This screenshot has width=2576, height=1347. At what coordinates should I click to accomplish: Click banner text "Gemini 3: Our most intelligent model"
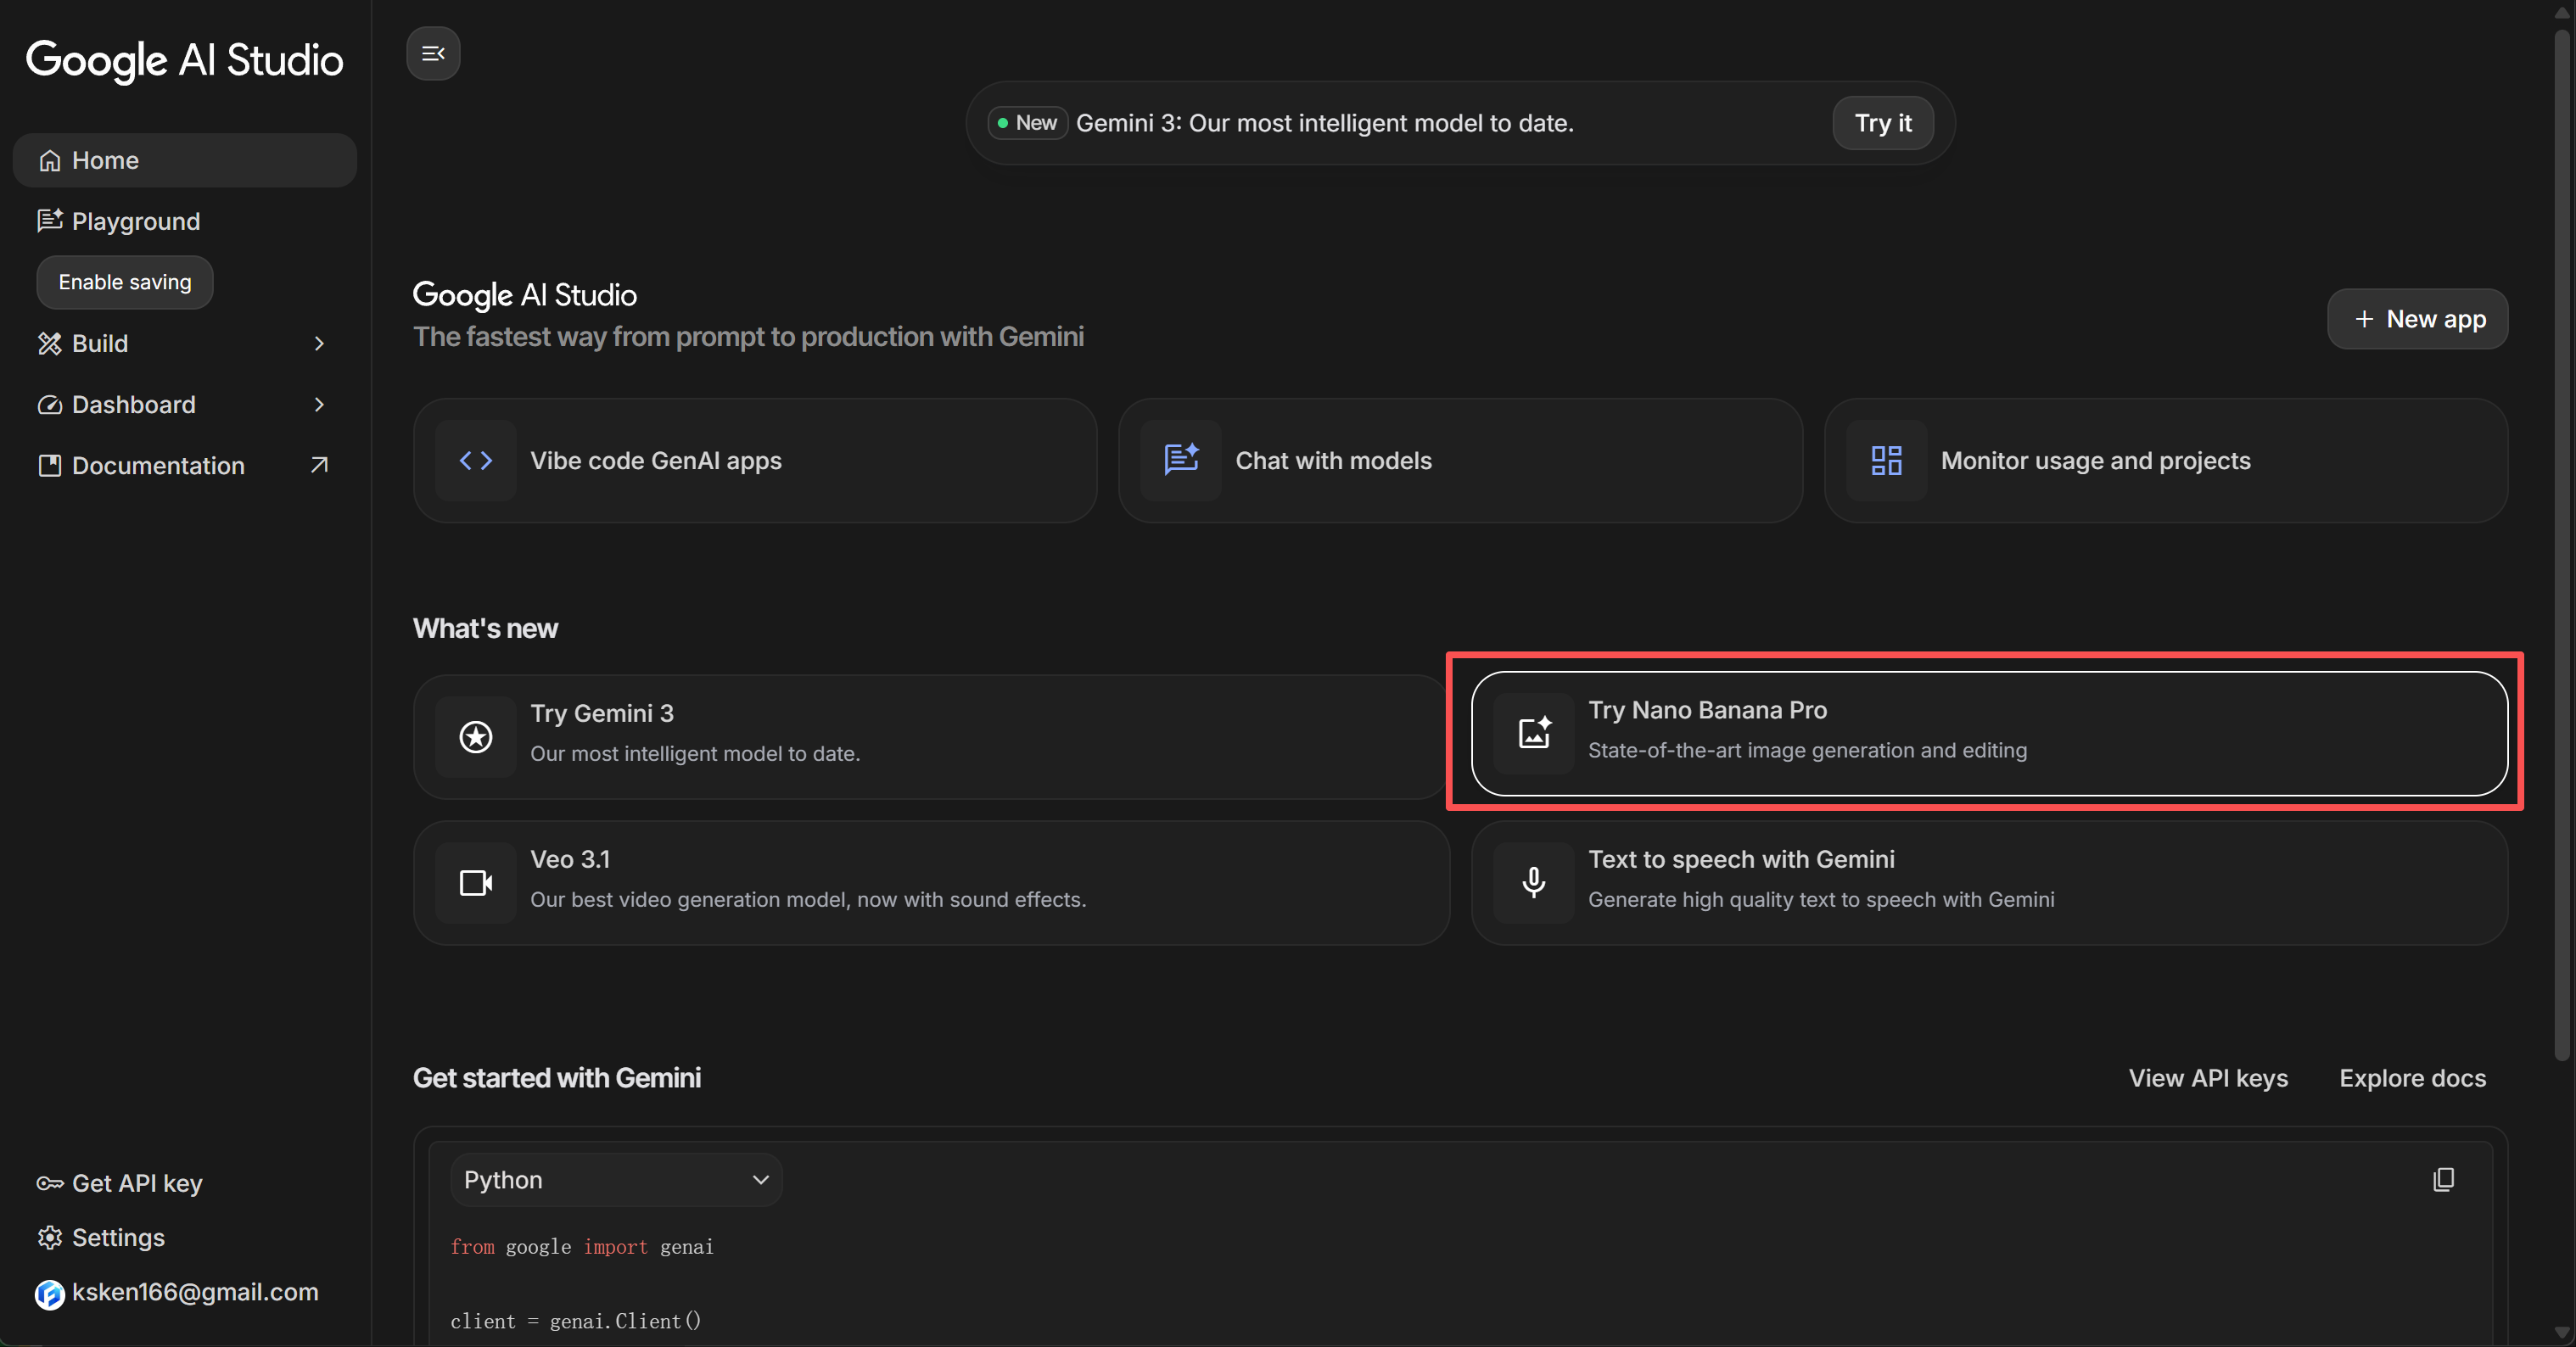[x=1325, y=123]
